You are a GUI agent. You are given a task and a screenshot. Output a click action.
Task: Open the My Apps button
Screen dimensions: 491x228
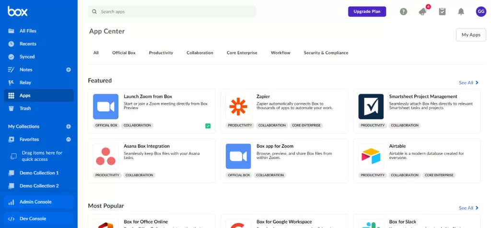click(x=471, y=34)
